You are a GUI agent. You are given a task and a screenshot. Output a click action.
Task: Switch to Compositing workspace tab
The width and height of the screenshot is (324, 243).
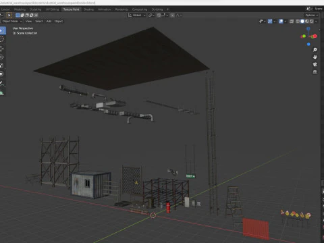[140, 9]
